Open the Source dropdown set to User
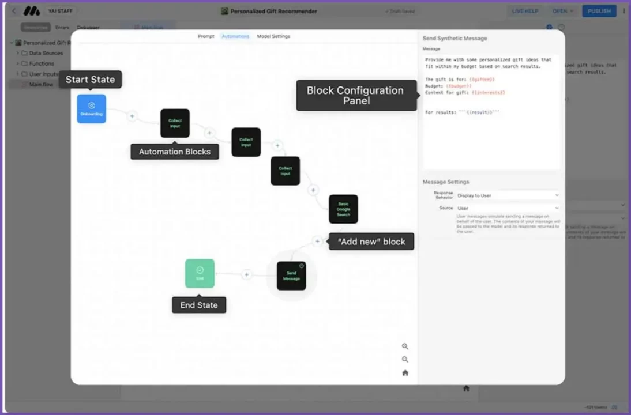The width and height of the screenshot is (631, 415). (x=507, y=208)
